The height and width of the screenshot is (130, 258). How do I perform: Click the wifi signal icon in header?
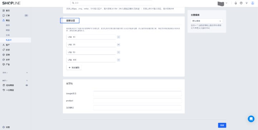pos(247,3)
